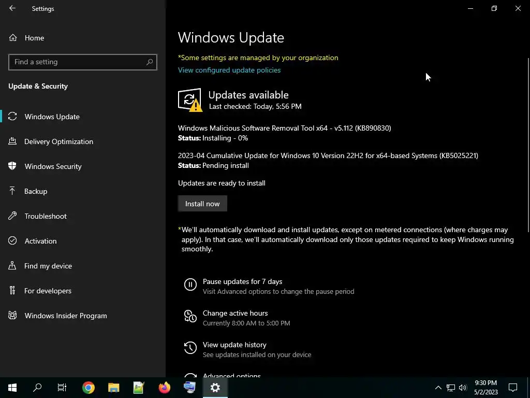
Task: Open View update history
Action: [234, 345]
